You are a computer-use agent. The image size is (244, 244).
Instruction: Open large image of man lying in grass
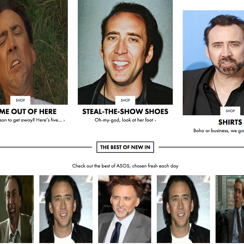point(34,52)
